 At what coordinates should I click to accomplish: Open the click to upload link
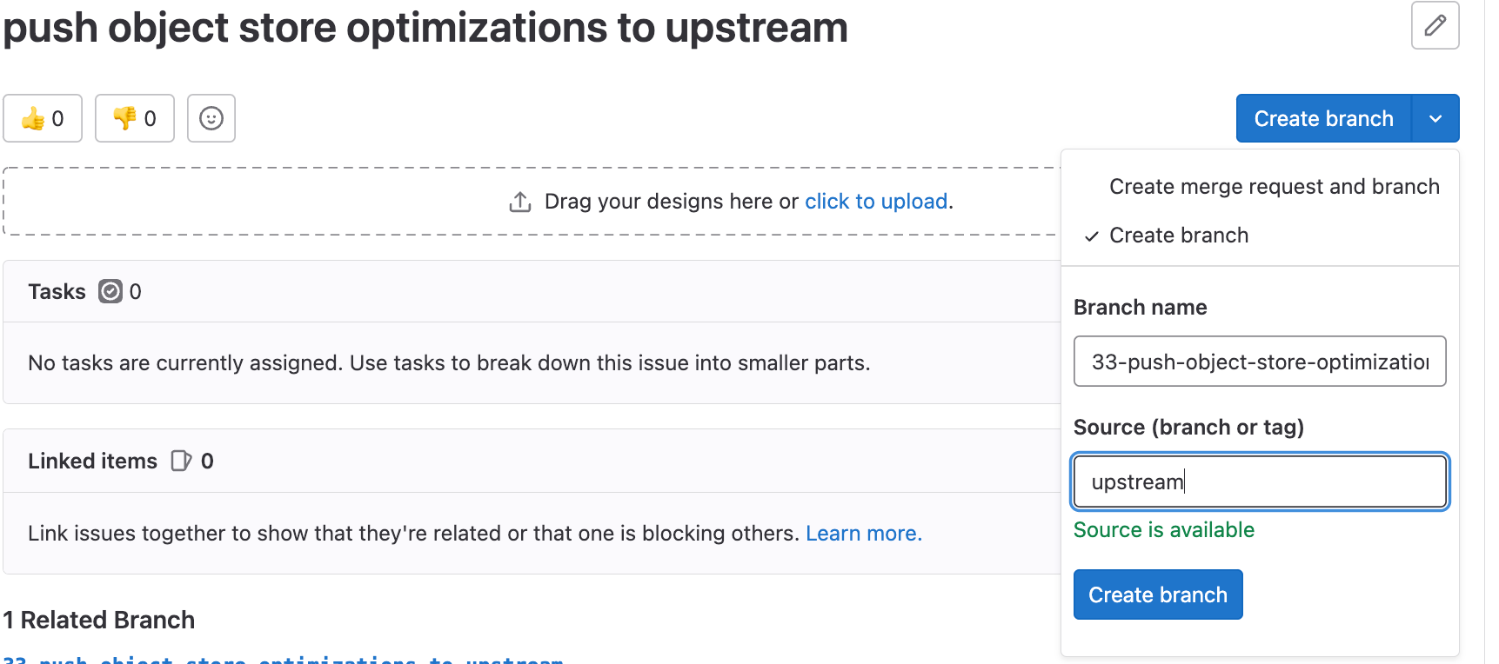pyautogui.click(x=875, y=202)
